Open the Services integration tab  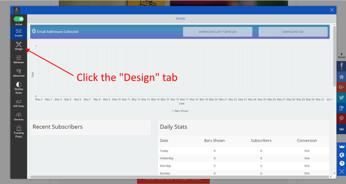click(x=19, y=116)
